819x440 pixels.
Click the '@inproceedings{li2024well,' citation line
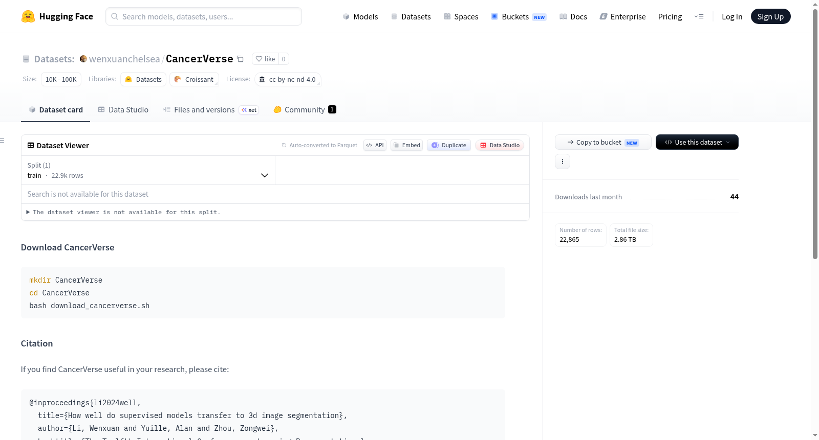click(x=85, y=403)
